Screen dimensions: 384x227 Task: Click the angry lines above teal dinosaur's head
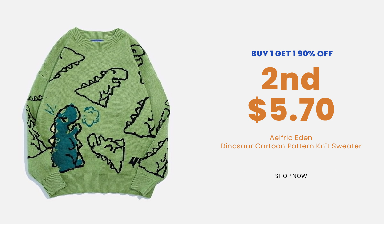click(51, 110)
